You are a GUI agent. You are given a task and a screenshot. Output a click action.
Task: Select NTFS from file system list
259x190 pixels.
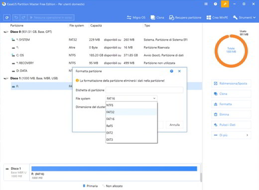(x=131, y=105)
